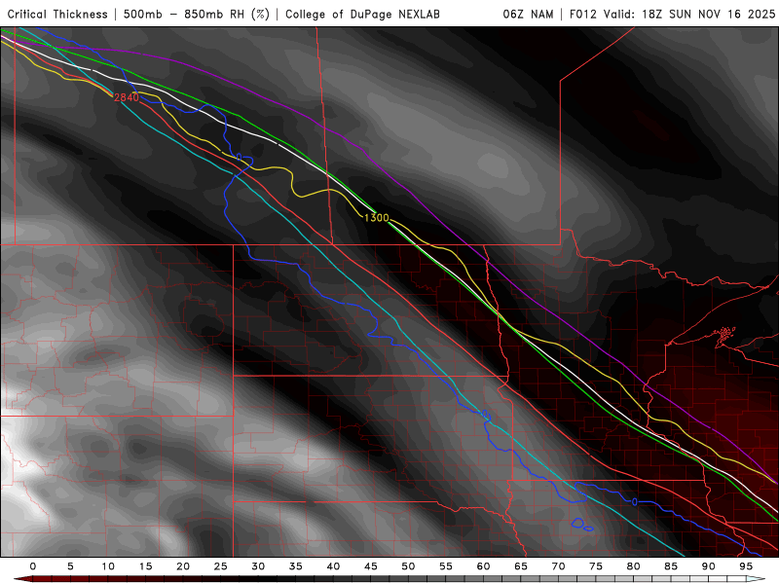Click the 'College of DuPage NEXLAB' text

tap(362, 14)
